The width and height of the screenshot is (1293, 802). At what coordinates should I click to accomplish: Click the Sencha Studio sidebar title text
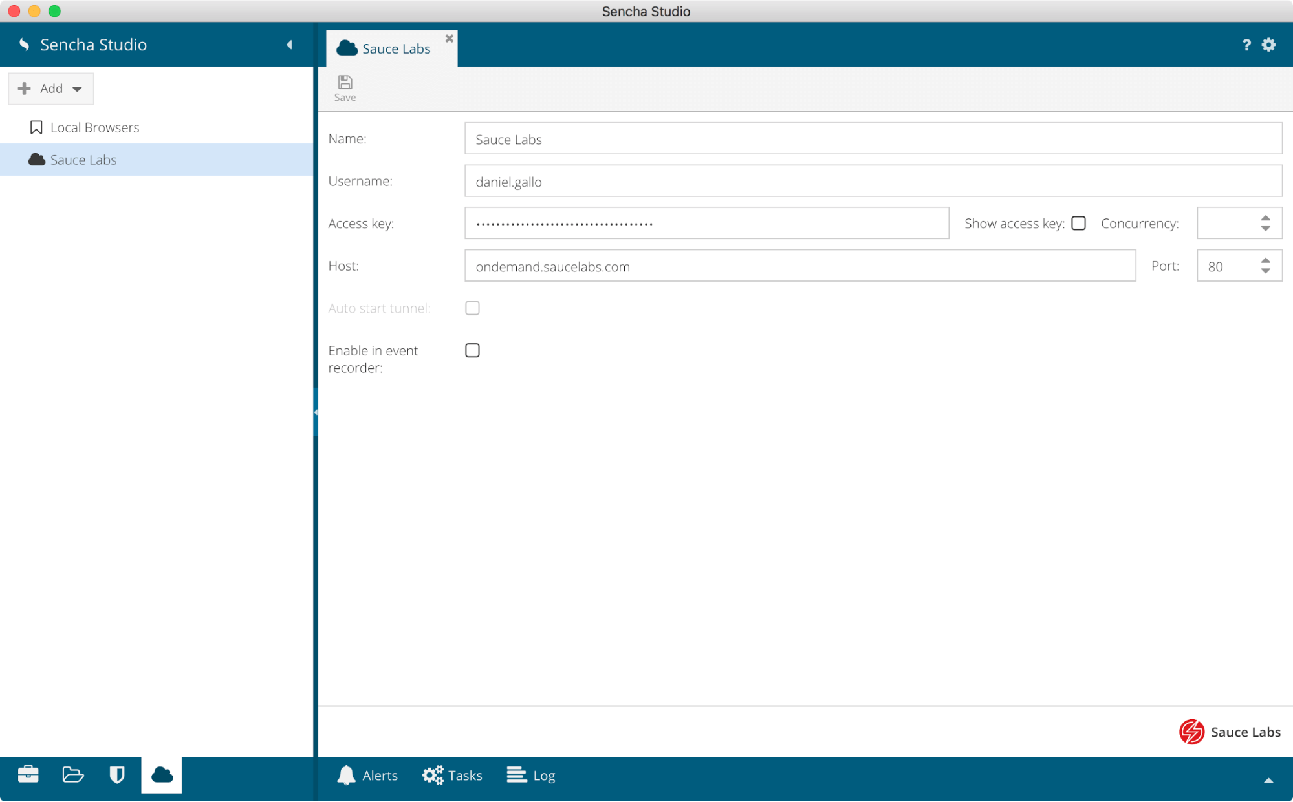click(x=93, y=45)
